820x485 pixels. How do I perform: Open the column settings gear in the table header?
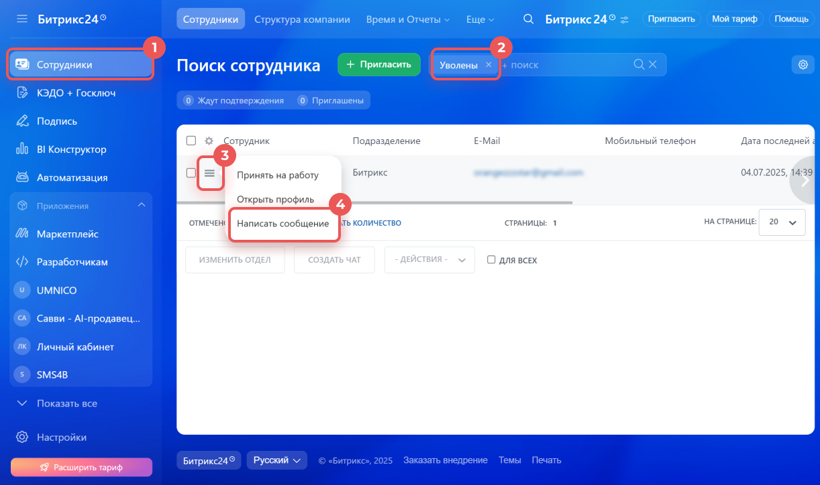click(x=209, y=141)
